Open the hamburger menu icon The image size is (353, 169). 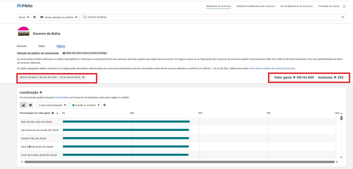(x=344, y=6)
